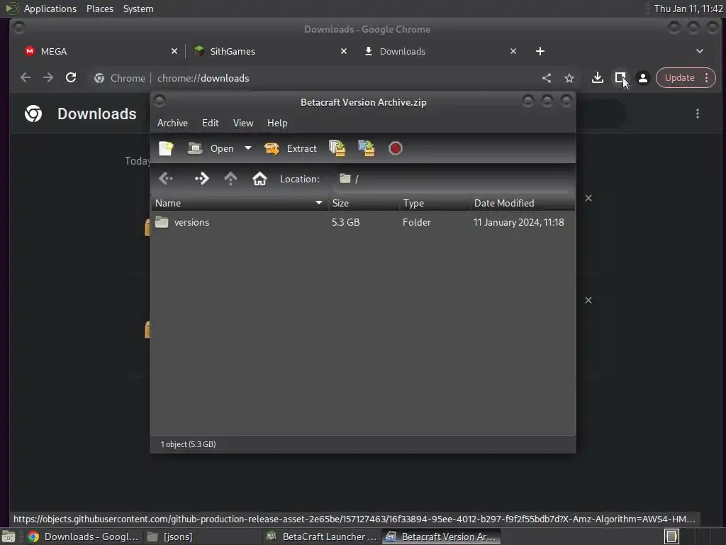Open the Help menu

[277, 123]
